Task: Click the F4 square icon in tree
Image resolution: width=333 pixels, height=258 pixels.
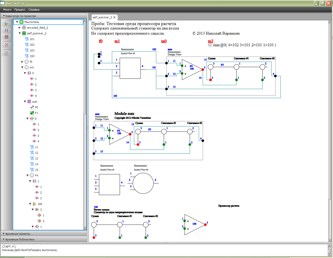Action: pos(32,176)
